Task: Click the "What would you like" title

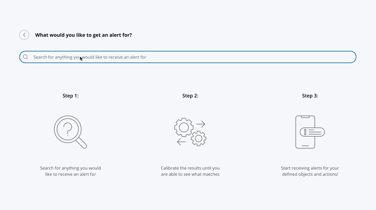Action: [x=83, y=35]
